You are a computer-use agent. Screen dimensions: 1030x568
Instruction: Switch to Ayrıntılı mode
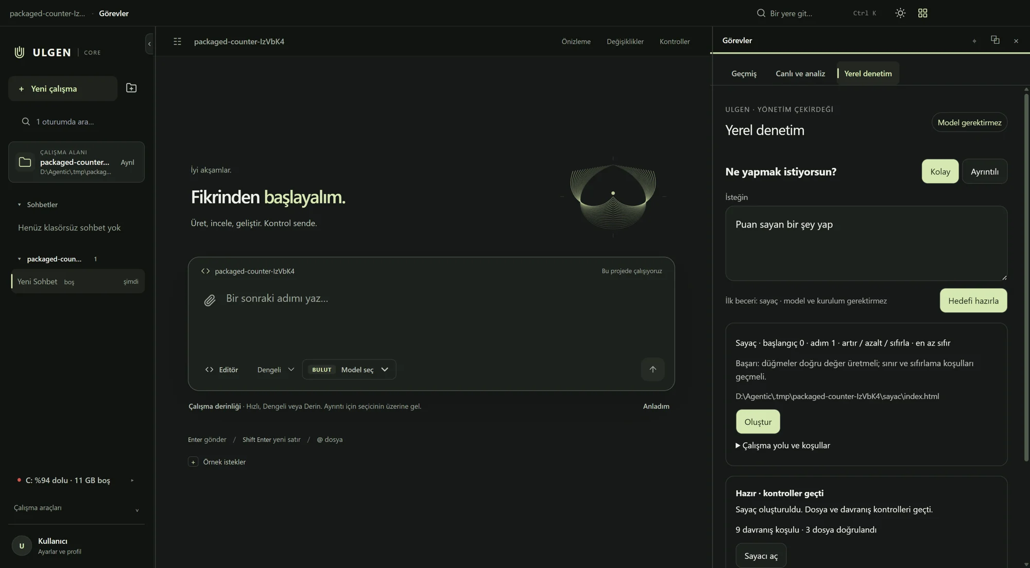pos(984,171)
